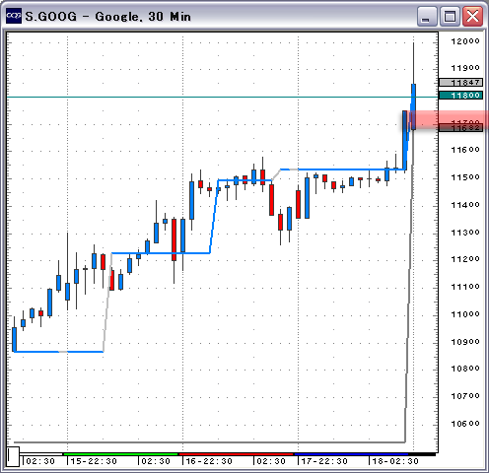This screenshot has height=473, width=489.
Task: Click the red session bar on time axis
Action: click(x=236, y=454)
